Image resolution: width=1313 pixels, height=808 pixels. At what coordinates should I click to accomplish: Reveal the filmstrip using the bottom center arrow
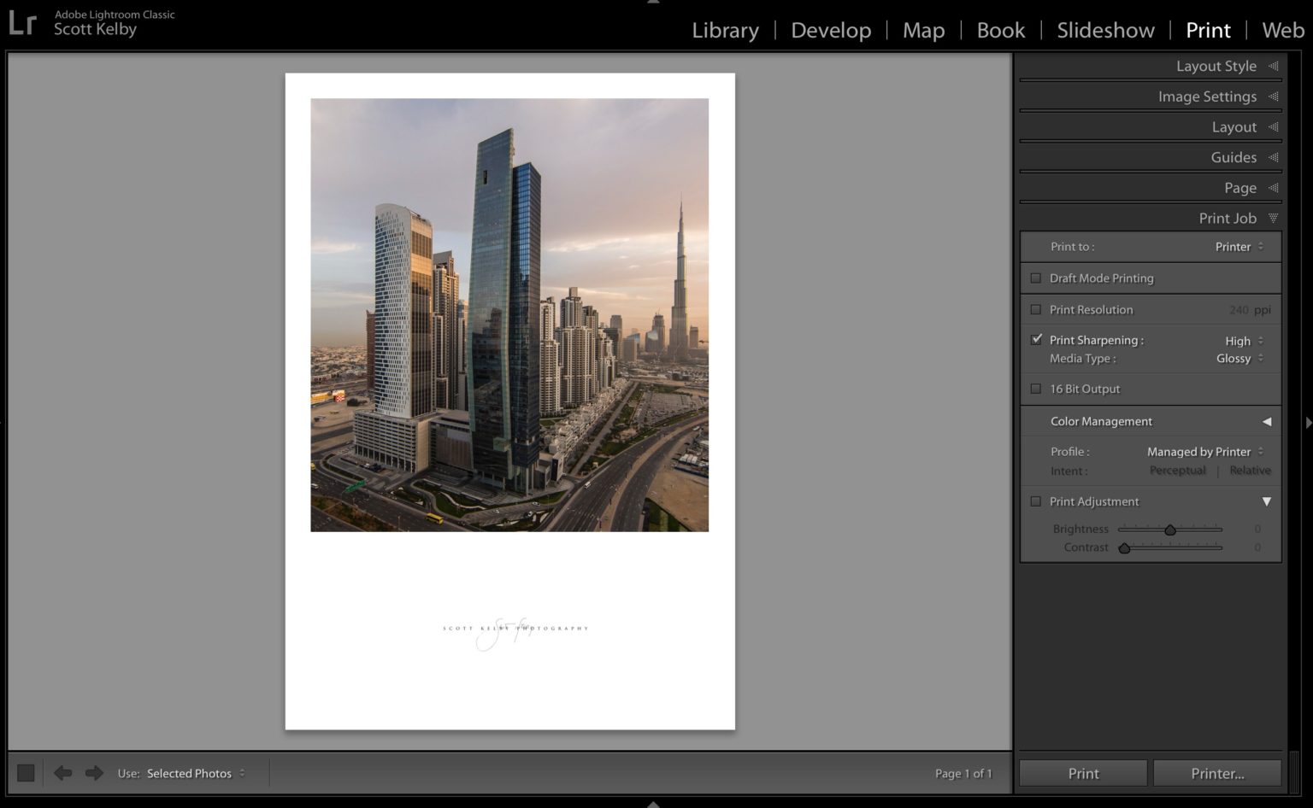point(653,804)
